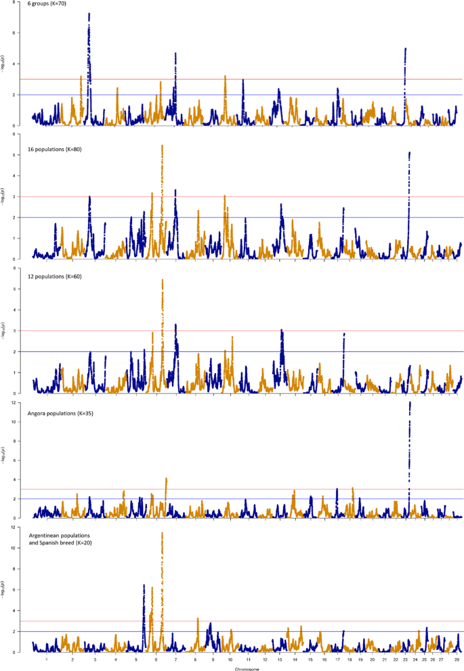Click chromosome label "1" on the bottom axis
The image size is (464, 671).
[47, 658]
